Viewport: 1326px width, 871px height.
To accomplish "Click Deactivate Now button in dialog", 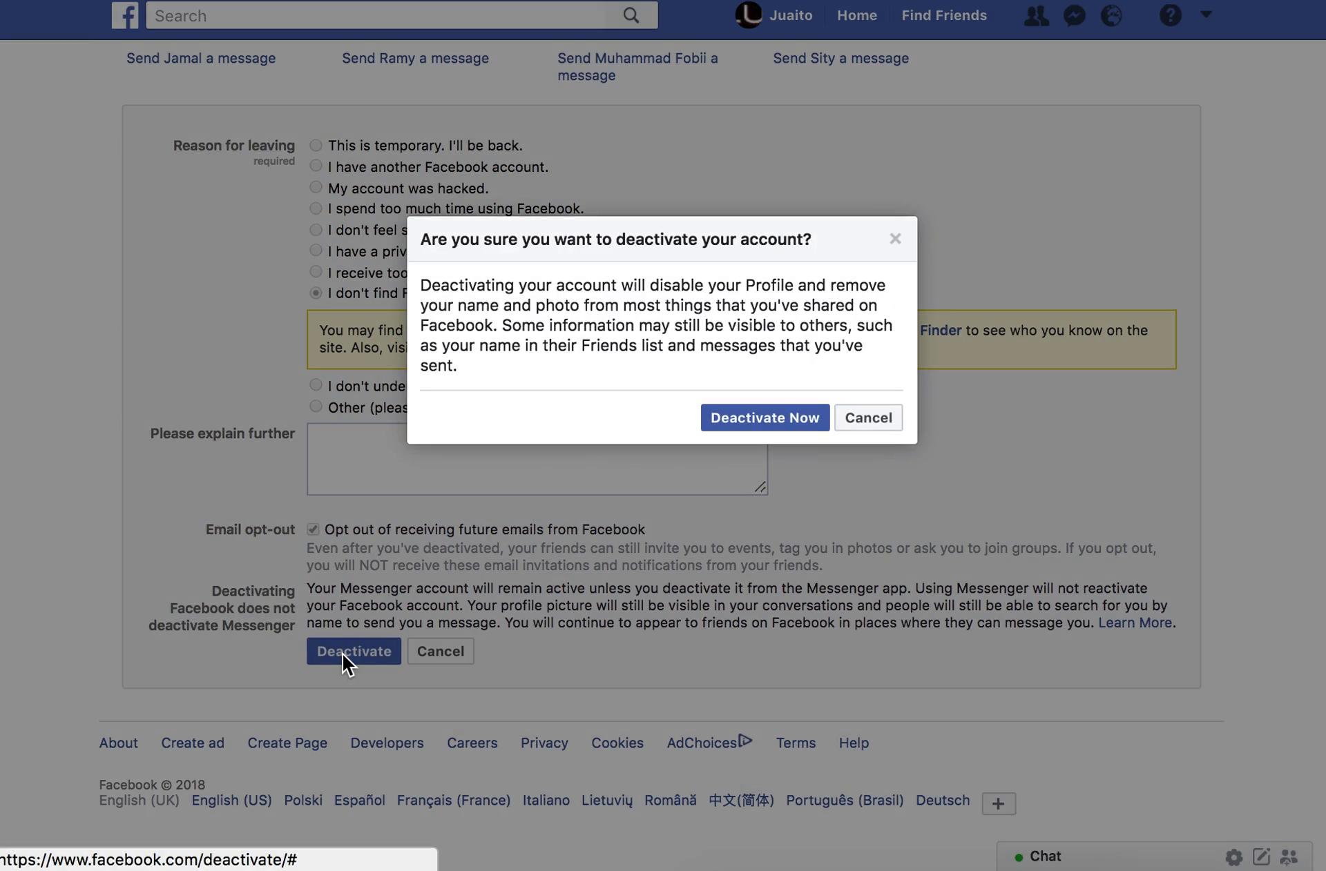I will [765, 417].
